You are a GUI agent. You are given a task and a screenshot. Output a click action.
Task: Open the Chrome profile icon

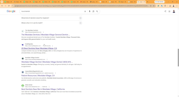point(173,6)
